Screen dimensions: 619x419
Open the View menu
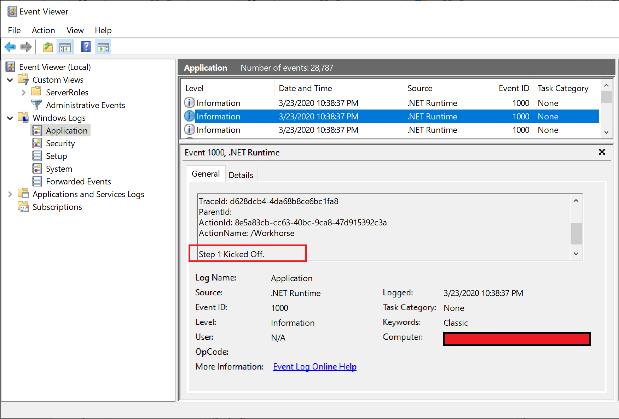point(75,30)
